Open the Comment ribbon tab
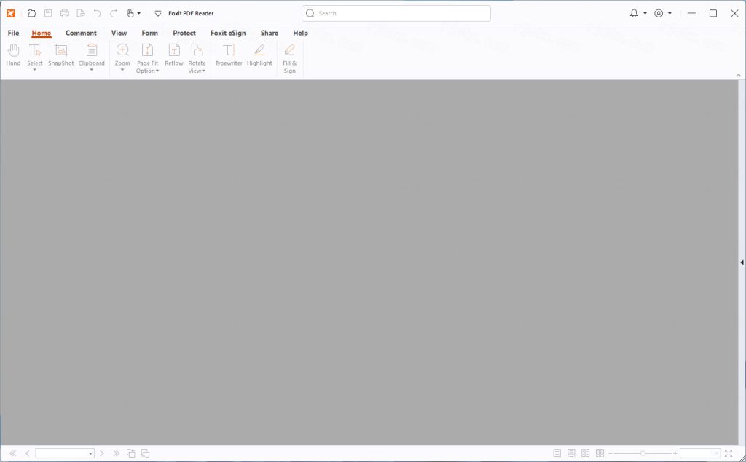 pyautogui.click(x=81, y=33)
